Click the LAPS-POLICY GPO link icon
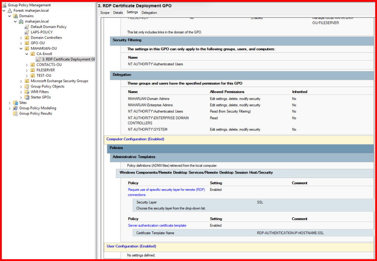Image resolution: width=377 pixels, height=261 pixels. [x=27, y=32]
